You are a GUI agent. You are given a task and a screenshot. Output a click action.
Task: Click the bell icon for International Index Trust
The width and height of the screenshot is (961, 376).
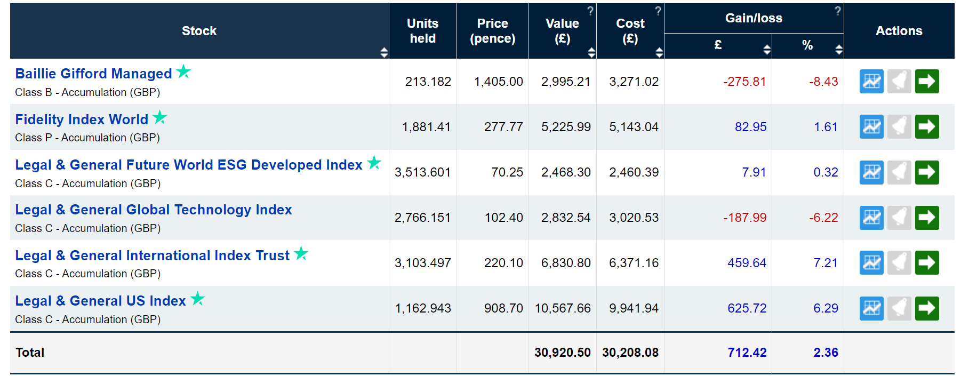coord(899,263)
